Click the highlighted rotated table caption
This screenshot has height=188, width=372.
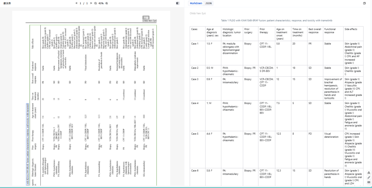click(x=28, y=144)
